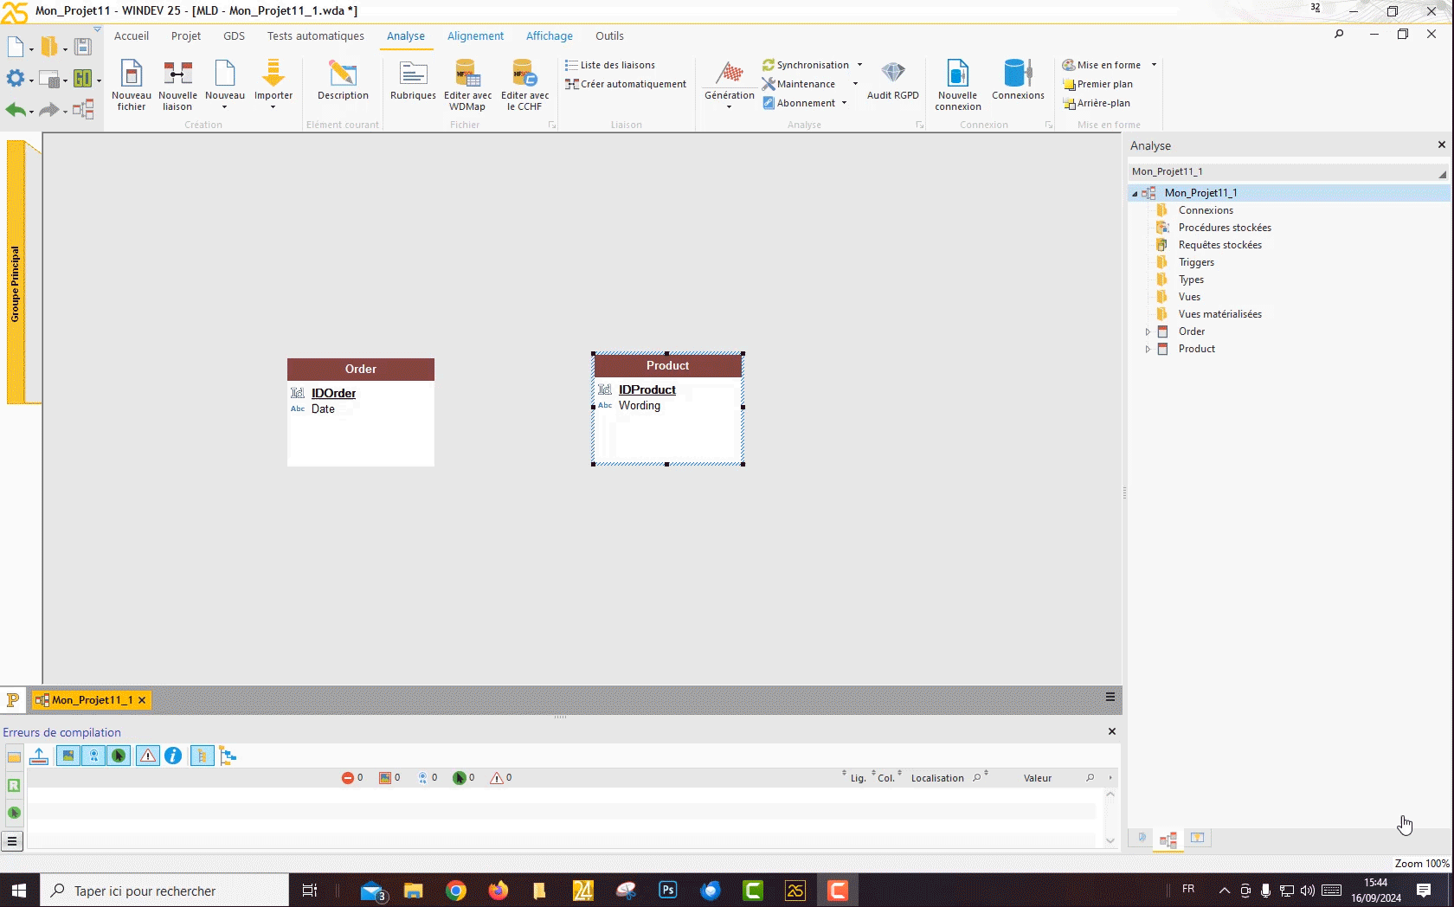The height and width of the screenshot is (907, 1454).
Task: Click the Localisation column header
Action: (x=937, y=778)
